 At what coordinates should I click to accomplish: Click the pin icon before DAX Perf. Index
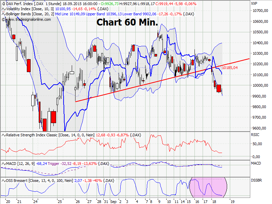pyautogui.click(x=3, y=3)
